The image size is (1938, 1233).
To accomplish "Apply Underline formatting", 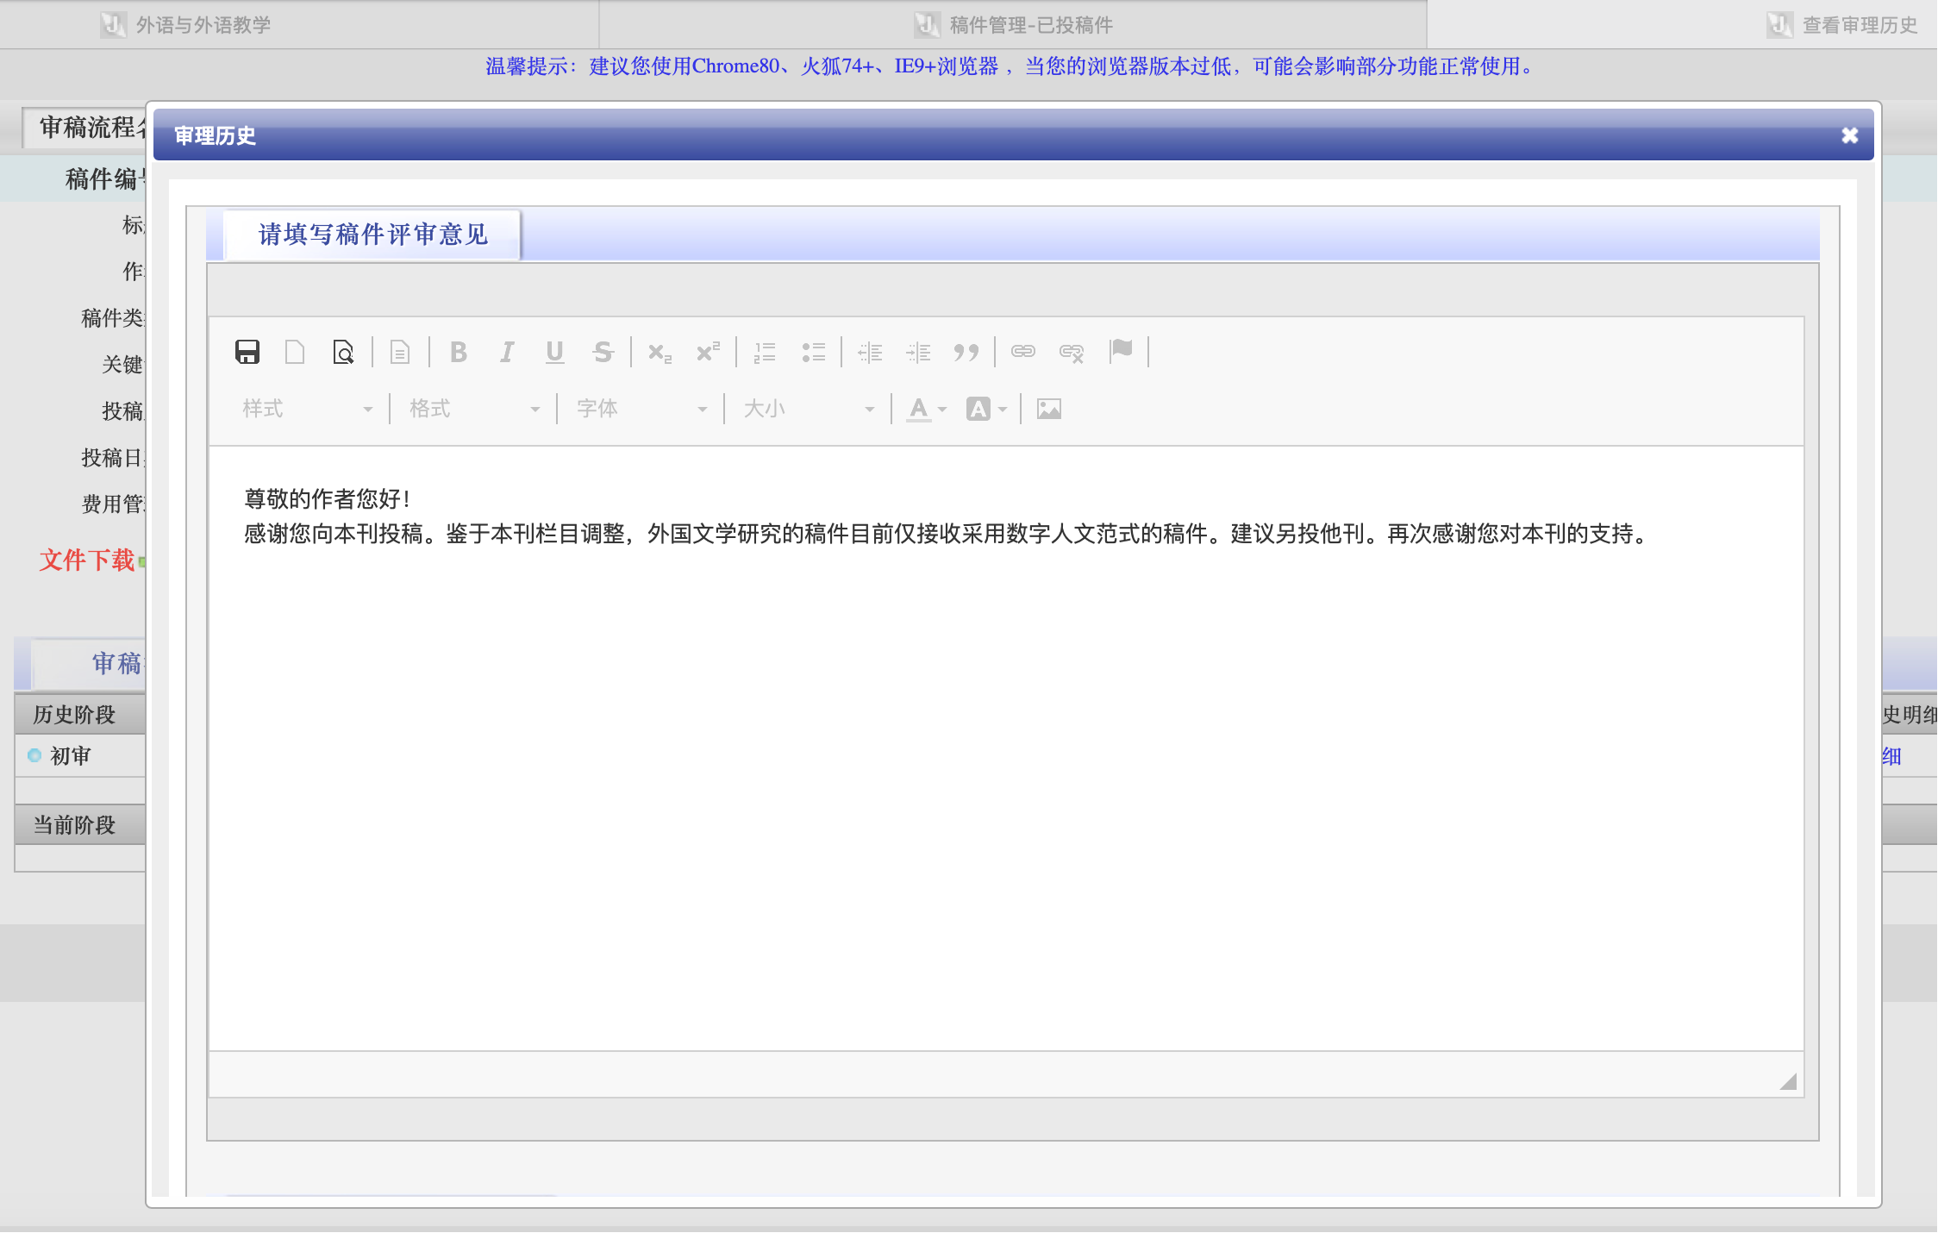I will pos(554,352).
